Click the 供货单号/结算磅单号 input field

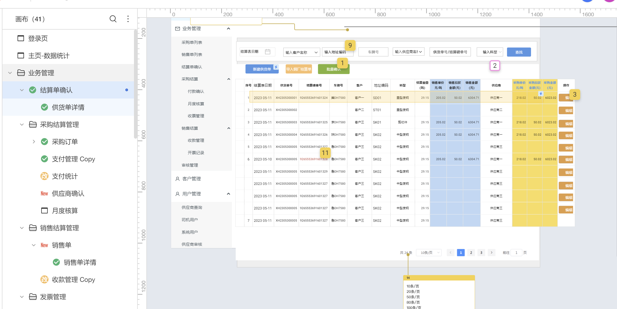(x=450, y=52)
